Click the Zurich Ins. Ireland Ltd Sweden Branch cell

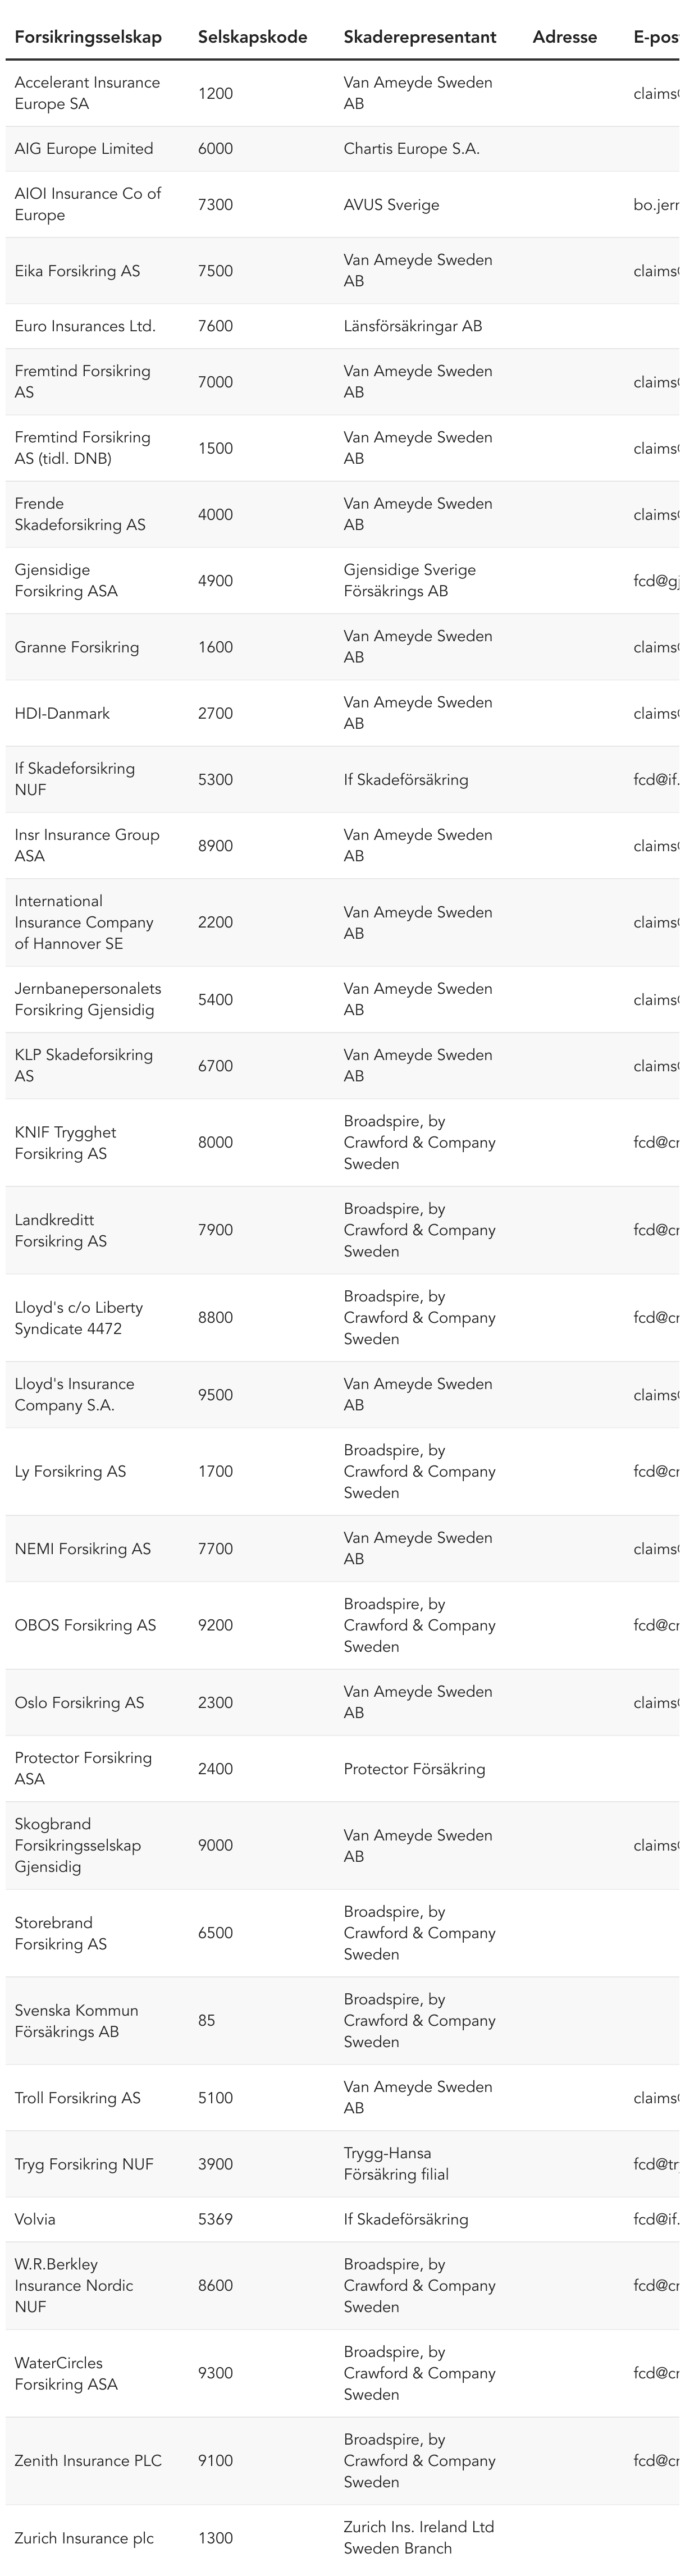pos(418,2537)
